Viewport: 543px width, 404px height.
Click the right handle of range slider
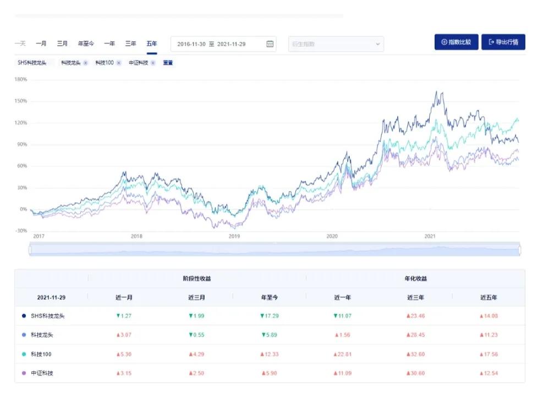(519, 250)
